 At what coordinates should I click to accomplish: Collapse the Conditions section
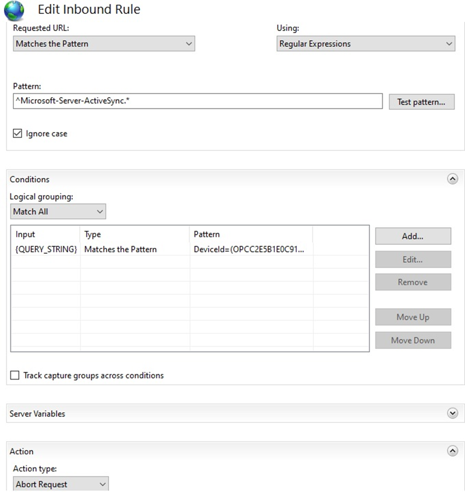point(452,179)
